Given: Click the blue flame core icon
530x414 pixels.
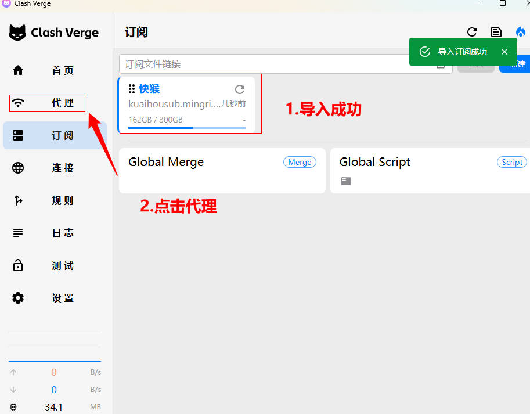Looking at the screenshot, I should tap(521, 32).
